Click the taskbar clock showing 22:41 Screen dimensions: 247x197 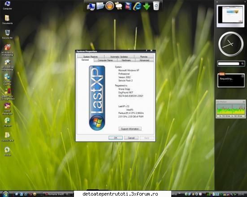pos(241,194)
